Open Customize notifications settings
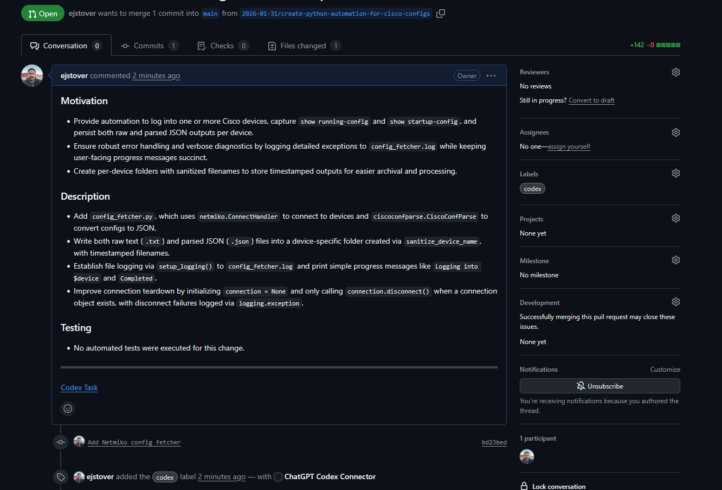722x490 pixels. (x=665, y=369)
